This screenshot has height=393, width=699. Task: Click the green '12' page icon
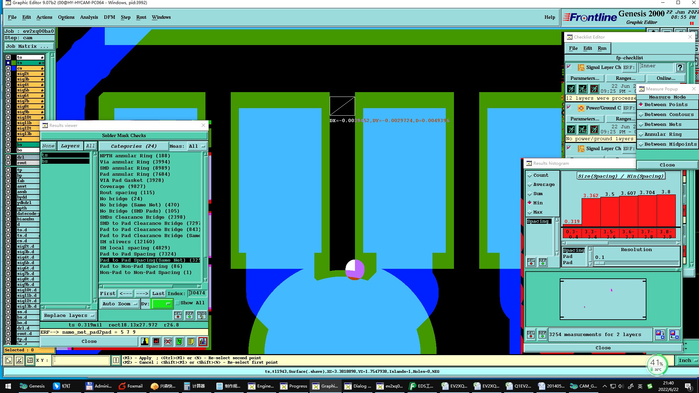(180, 341)
